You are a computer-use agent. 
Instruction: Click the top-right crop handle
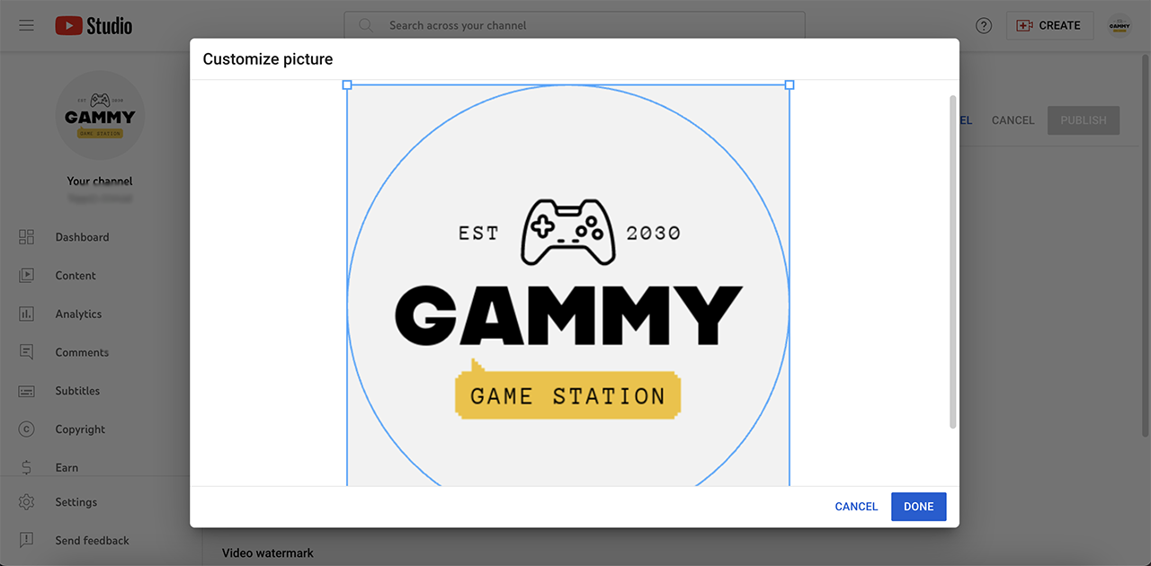point(790,84)
